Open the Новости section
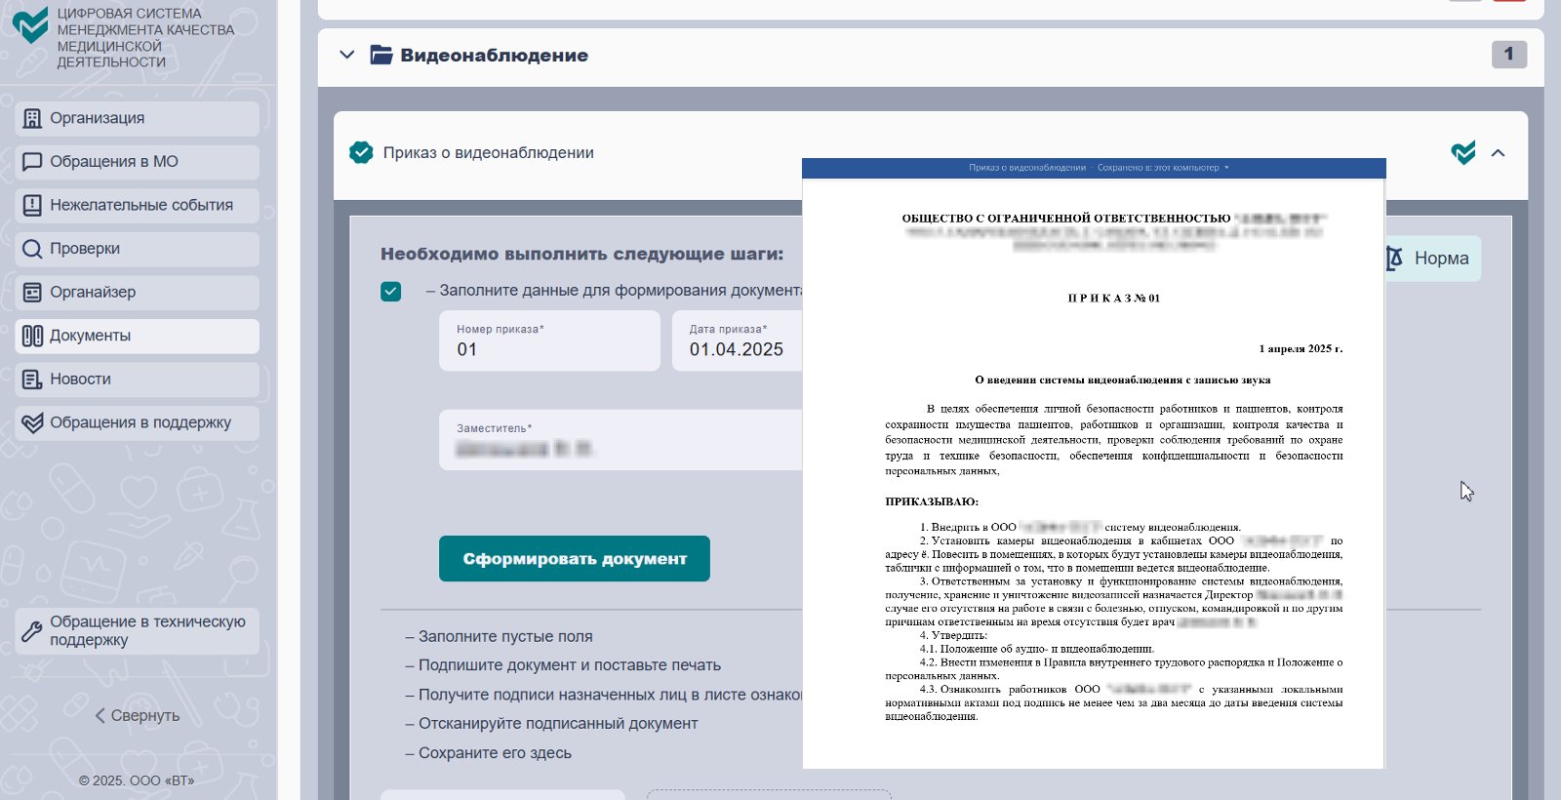1561x800 pixels. coord(138,380)
